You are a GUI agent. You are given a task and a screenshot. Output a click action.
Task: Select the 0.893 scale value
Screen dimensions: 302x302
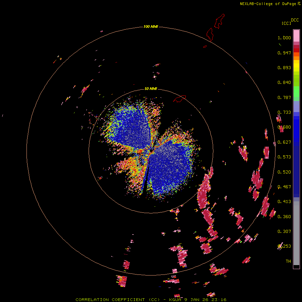284,67
